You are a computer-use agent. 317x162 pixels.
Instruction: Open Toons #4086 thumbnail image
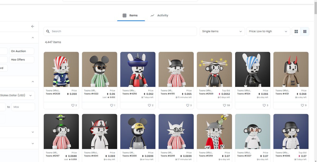(291, 131)
